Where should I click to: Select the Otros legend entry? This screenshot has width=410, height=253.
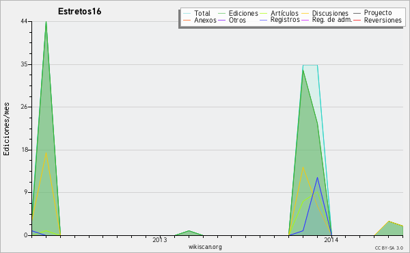coord(237,20)
